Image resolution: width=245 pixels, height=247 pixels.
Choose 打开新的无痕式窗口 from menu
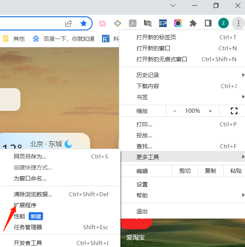tap(162, 59)
